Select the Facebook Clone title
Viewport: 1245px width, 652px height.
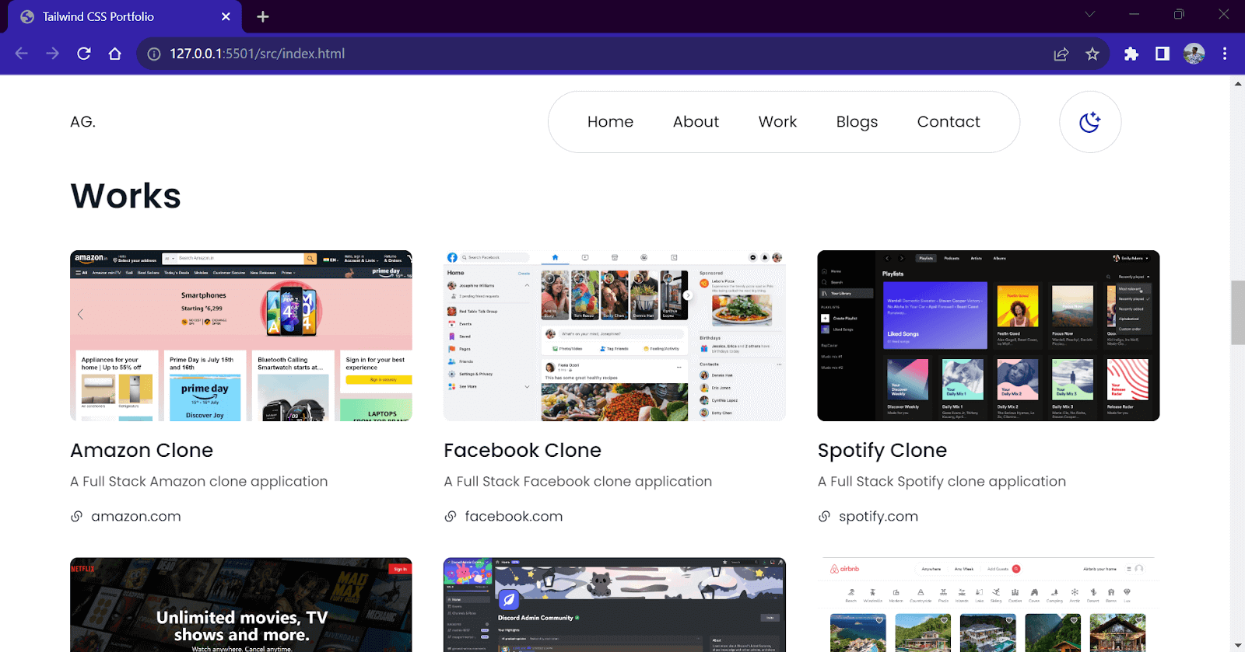pos(522,451)
